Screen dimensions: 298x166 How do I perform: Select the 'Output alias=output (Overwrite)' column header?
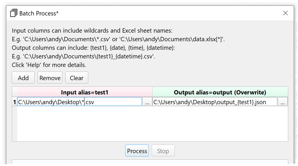point(220,92)
